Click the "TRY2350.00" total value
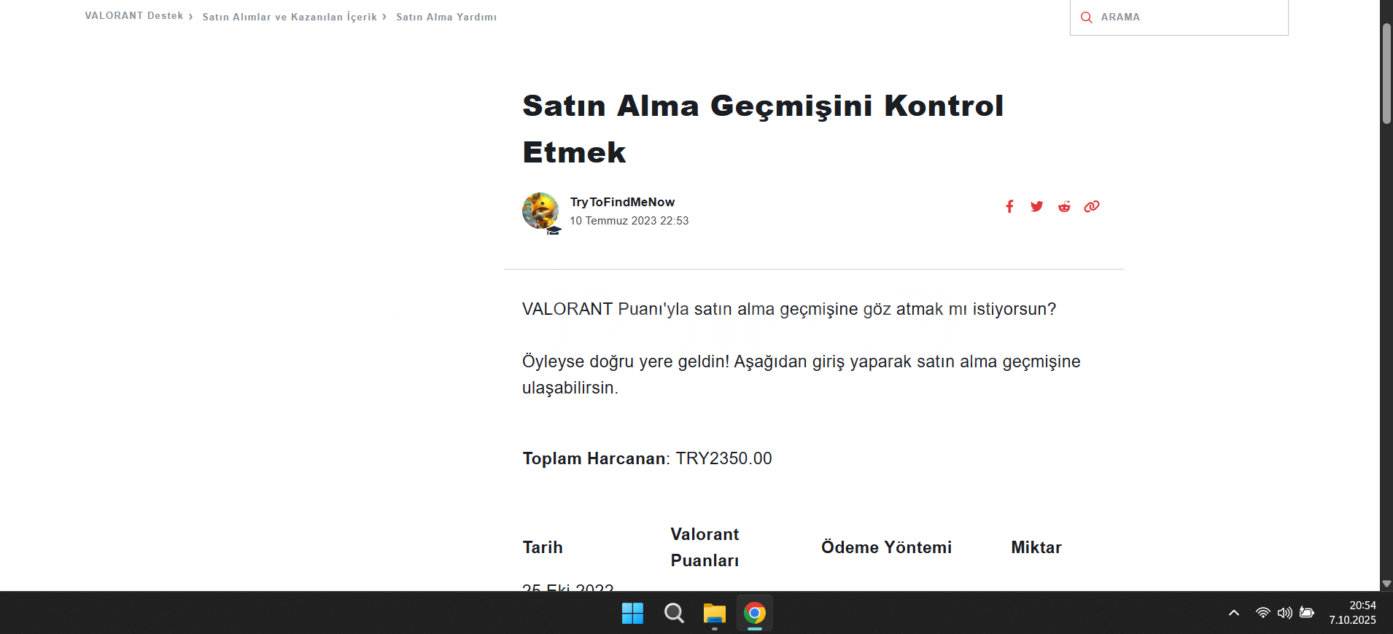Image resolution: width=1393 pixels, height=634 pixels. [723, 458]
